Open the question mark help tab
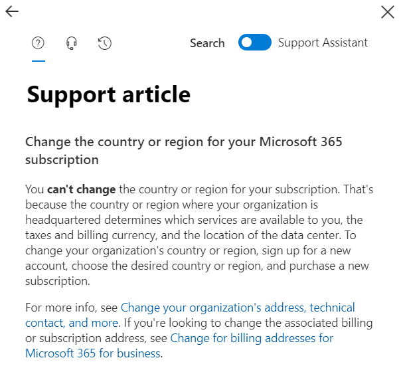 click(x=38, y=43)
